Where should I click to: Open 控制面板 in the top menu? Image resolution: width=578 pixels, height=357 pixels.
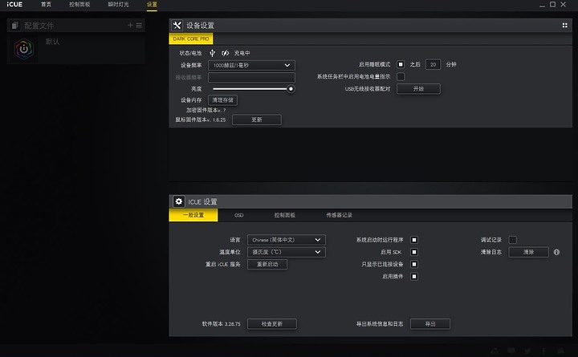pos(79,5)
